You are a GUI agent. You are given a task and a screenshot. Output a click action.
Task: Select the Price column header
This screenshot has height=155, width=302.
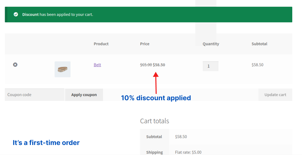click(145, 44)
